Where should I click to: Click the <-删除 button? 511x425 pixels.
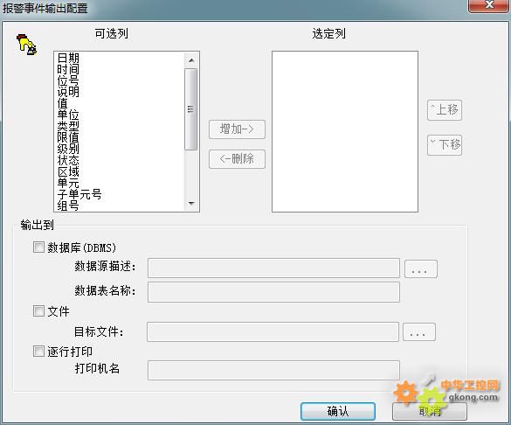tap(237, 159)
